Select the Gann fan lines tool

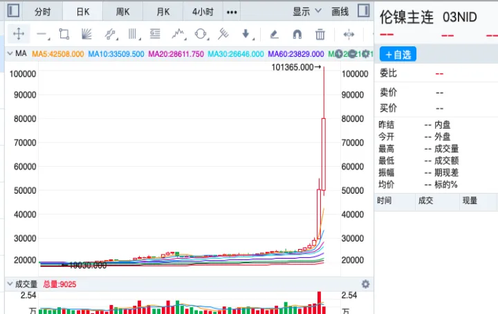pyautogui.click(x=86, y=34)
